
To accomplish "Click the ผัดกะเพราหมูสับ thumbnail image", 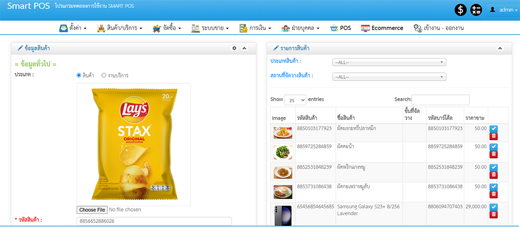I will pos(283,192).
